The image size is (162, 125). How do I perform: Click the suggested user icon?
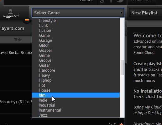(x=10, y=12)
